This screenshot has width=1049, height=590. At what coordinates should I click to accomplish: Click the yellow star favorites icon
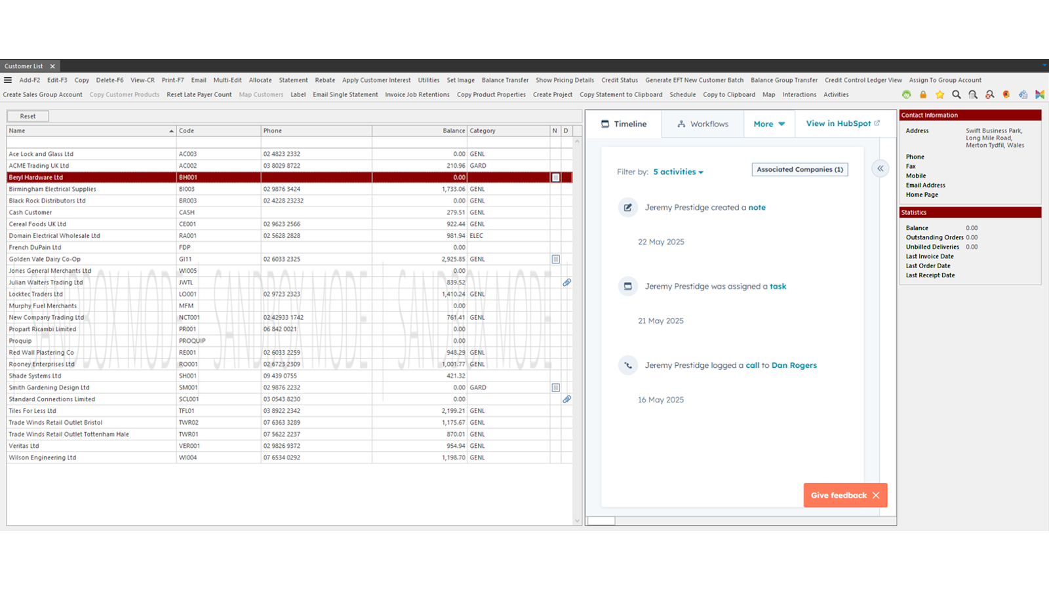pyautogui.click(x=940, y=94)
